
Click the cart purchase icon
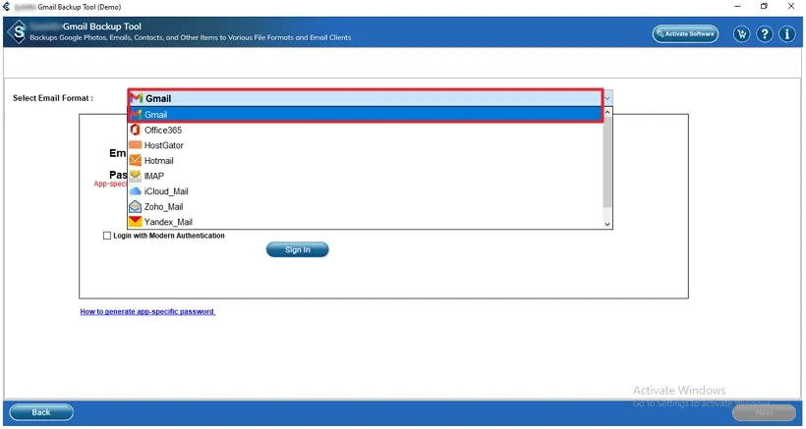point(742,34)
